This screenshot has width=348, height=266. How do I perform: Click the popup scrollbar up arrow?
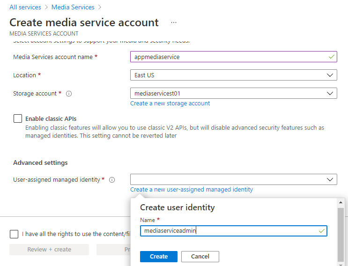click(x=341, y=203)
